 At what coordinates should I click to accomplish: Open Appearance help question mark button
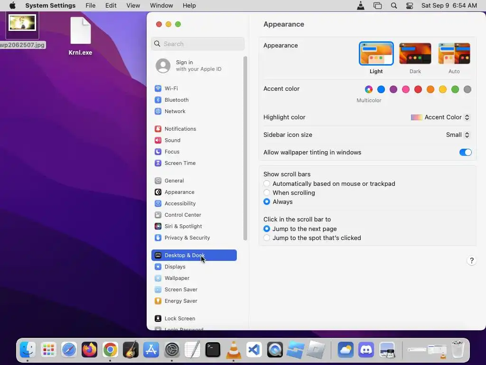(x=471, y=260)
